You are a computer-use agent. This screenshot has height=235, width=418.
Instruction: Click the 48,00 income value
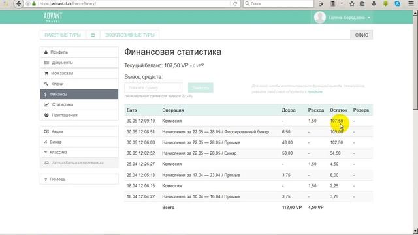[287, 142]
